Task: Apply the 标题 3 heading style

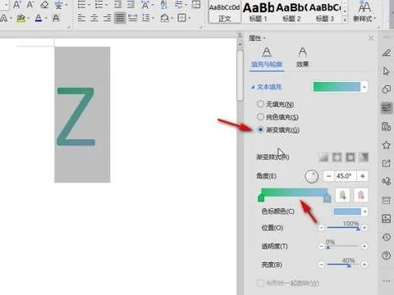Action: (325, 12)
